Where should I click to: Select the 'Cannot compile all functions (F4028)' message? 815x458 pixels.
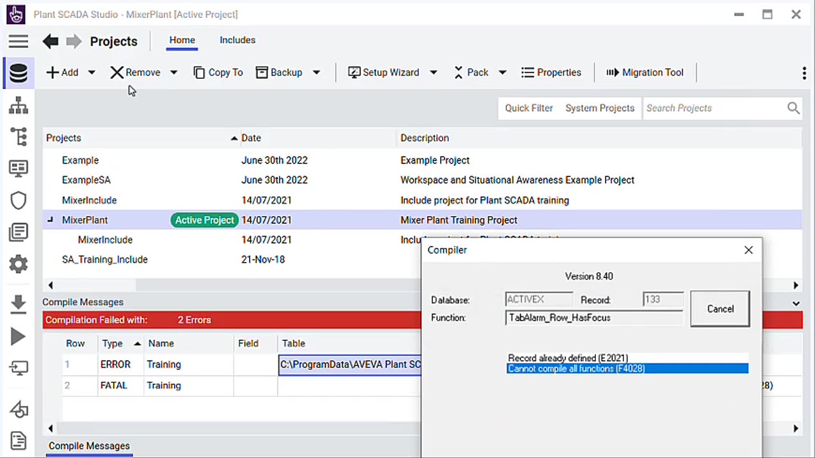click(x=627, y=369)
